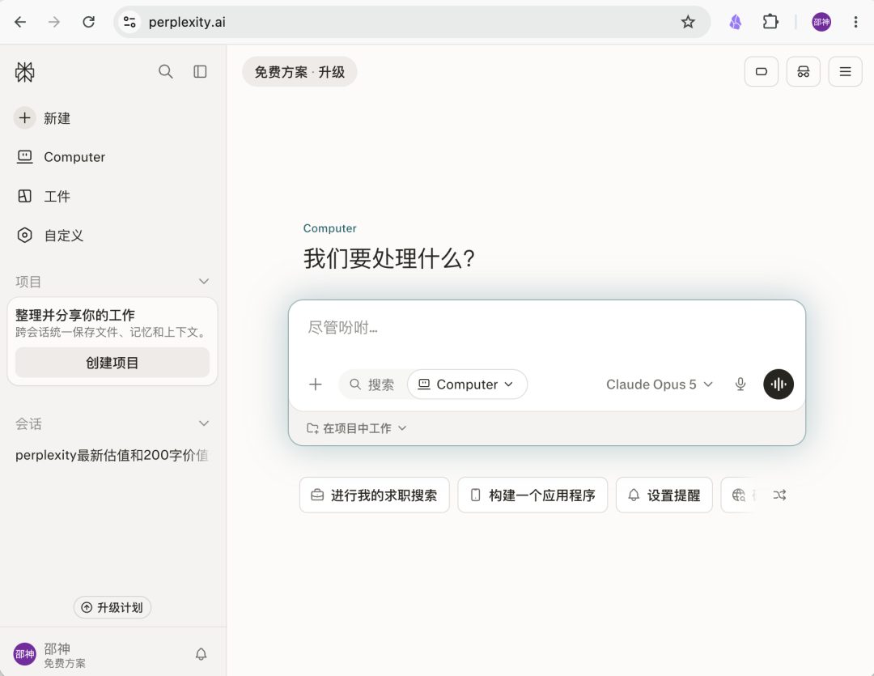
Task: Open the notifications bell icon
Action: click(202, 654)
